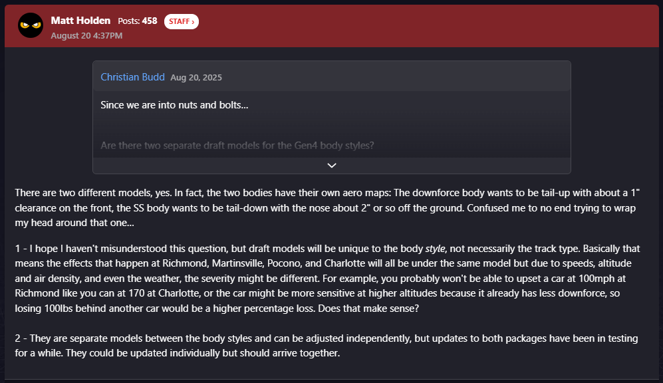Open the post timestamp August 20 4:37PM
Image resolution: width=663 pixels, height=383 pixels.
[86, 35]
